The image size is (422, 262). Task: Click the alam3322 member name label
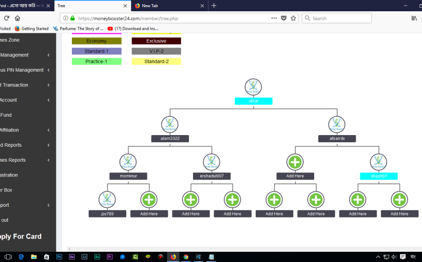(x=170, y=139)
